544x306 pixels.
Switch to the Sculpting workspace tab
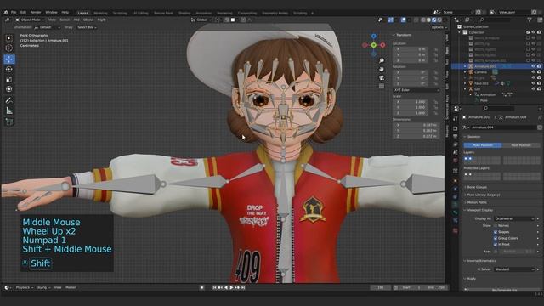pyautogui.click(x=120, y=14)
